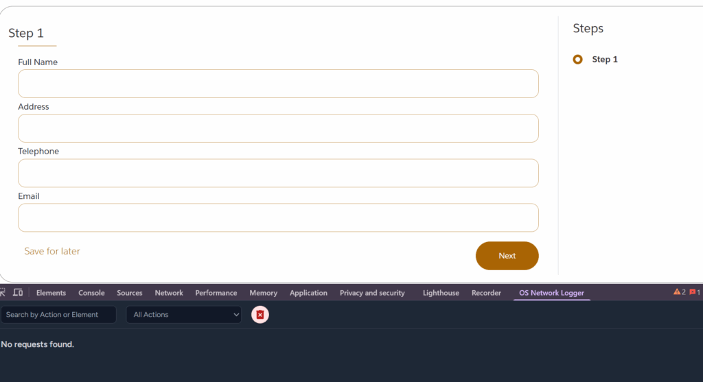
Task: Open the All Actions dropdown
Action: tap(184, 314)
